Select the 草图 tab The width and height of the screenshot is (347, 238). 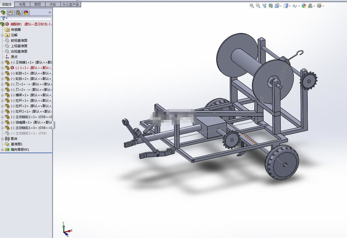pyautogui.click(x=38, y=4)
